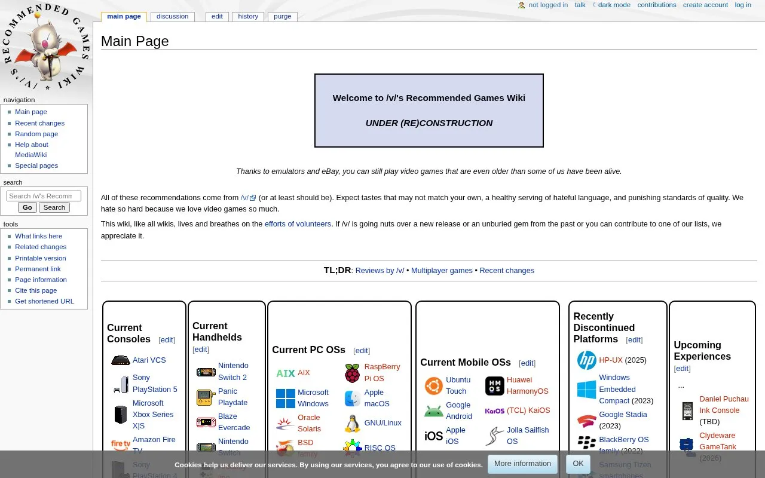Select the GNU/Linux Tux penguin icon
Viewport: 765px width, 478px height.
353,423
